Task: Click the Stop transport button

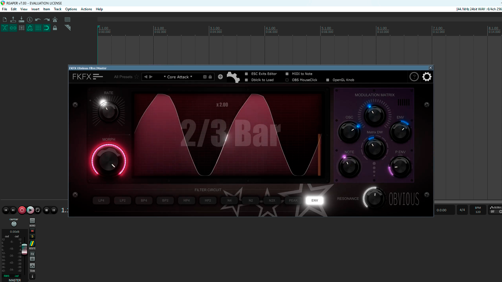Action: pos(46,210)
